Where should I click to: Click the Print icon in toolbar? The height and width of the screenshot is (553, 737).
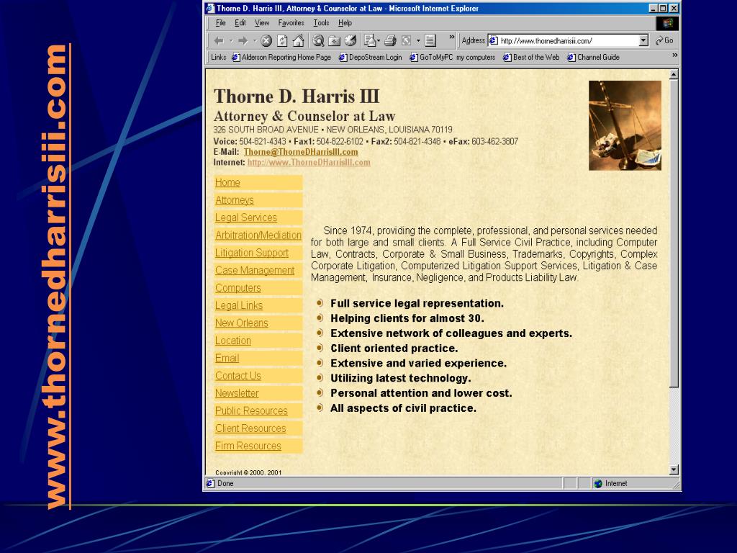coord(390,41)
